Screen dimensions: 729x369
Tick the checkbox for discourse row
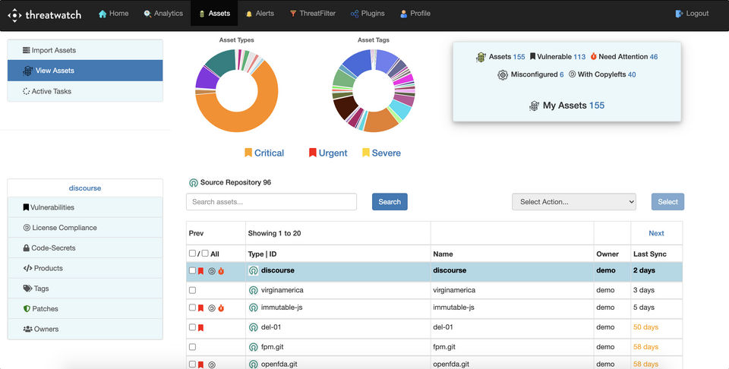192,270
